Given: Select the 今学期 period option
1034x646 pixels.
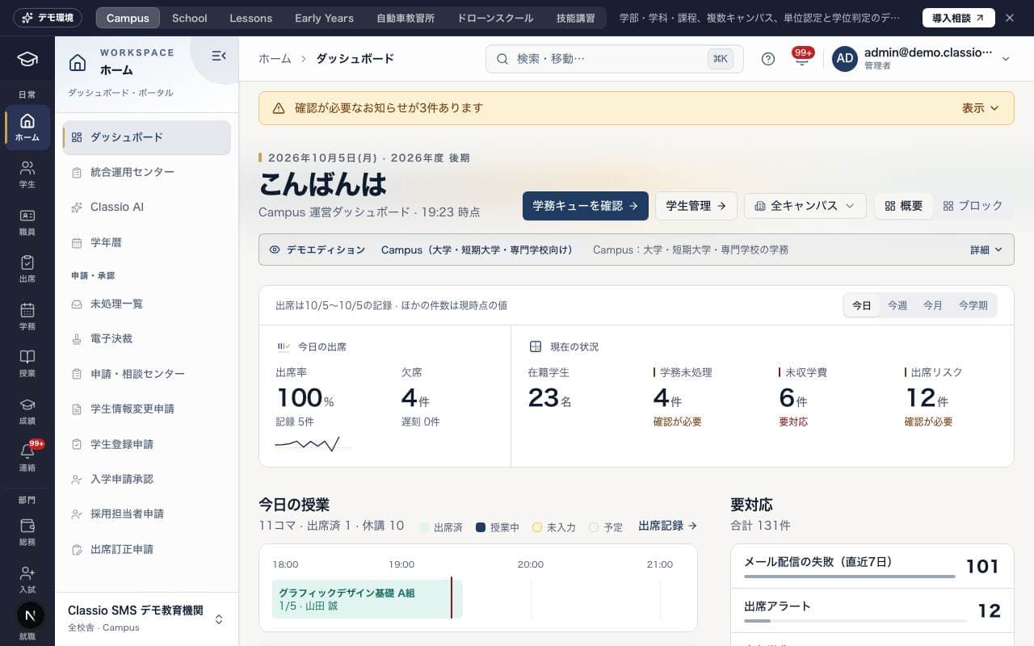Looking at the screenshot, I should tap(973, 305).
